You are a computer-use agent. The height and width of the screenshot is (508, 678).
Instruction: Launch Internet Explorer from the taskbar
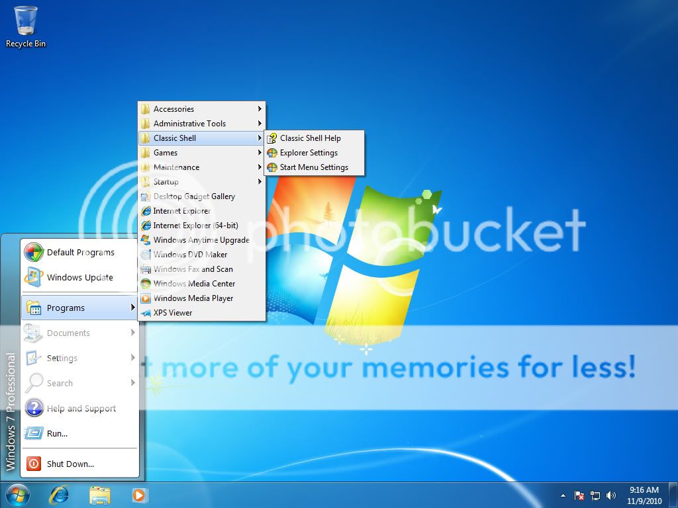60,495
